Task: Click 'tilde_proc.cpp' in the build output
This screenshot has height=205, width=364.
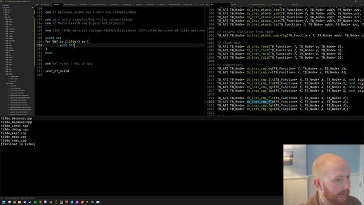Action: tap(14, 137)
